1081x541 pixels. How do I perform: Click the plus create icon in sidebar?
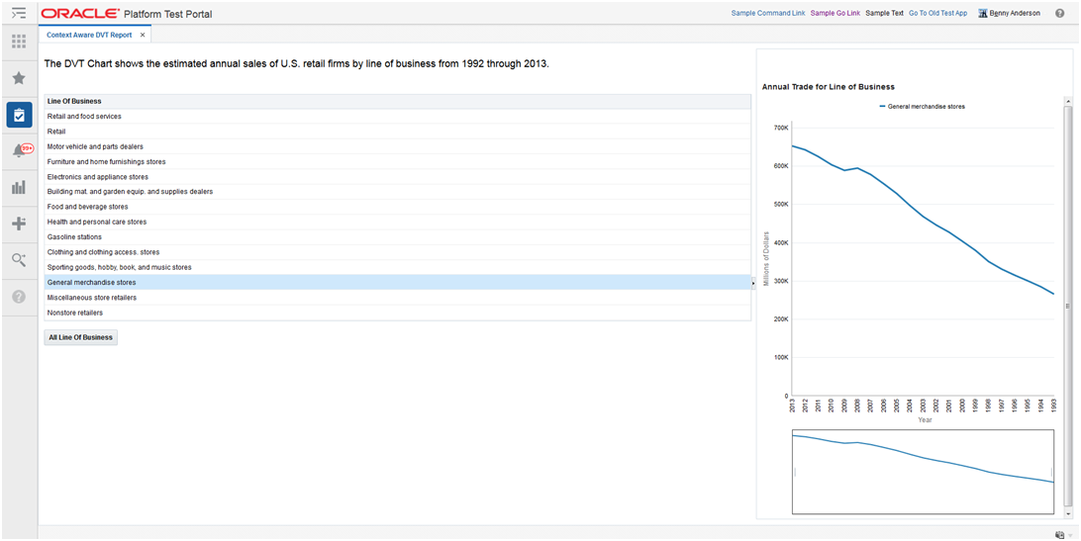coord(19,224)
